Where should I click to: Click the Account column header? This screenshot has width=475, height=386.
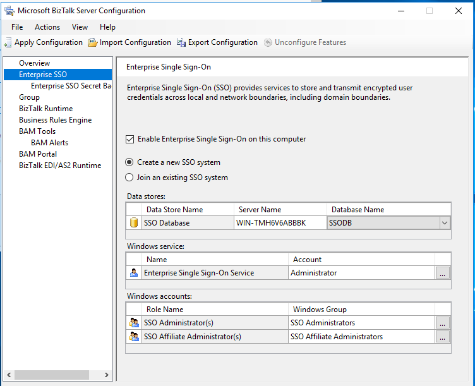[x=362, y=260]
